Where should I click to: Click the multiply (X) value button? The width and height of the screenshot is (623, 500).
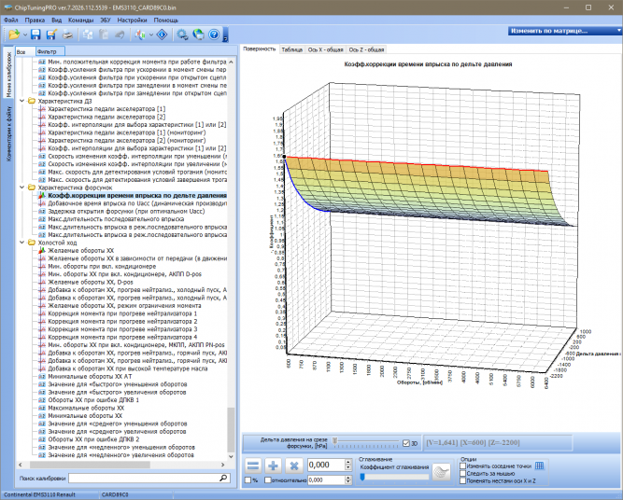pyautogui.click(x=293, y=465)
